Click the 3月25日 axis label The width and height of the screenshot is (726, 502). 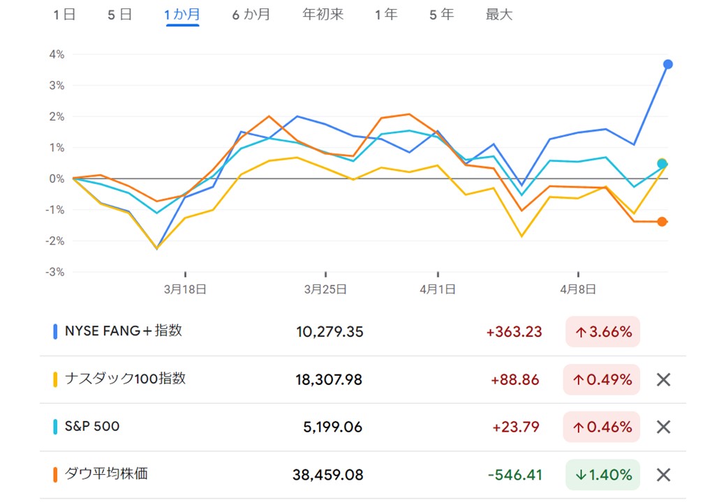pyautogui.click(x=325, y=289)
